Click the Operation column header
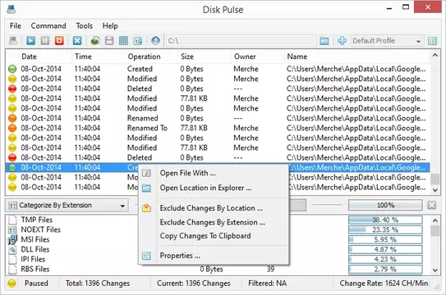Screen dimensions: 446x295 (x=145, y=57)
